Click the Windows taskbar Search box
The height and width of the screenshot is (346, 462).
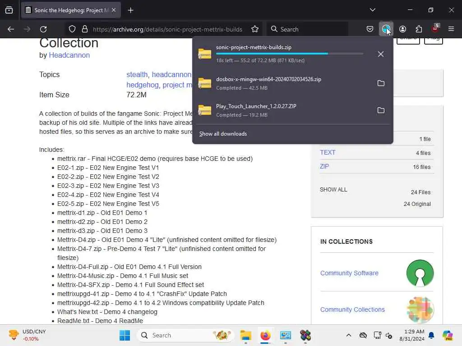[x=185, y=335]
